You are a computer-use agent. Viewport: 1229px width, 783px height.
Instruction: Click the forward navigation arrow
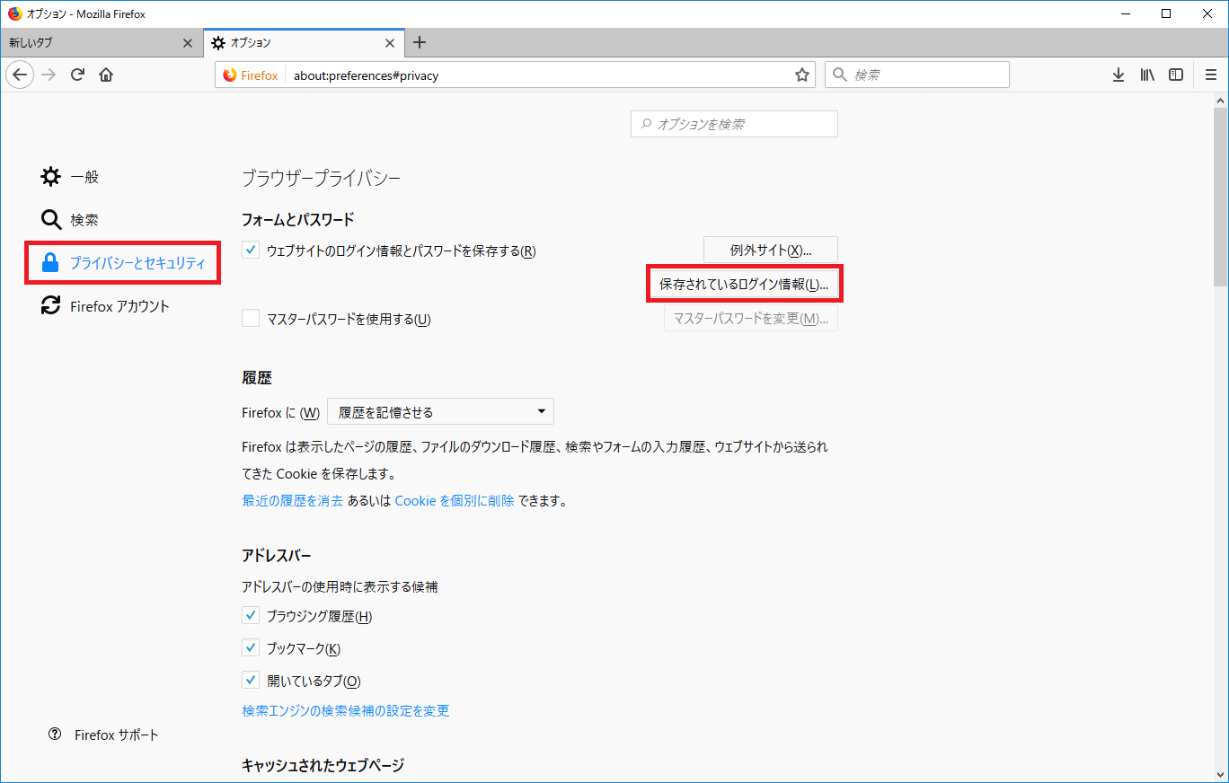(x=49, y=75)
